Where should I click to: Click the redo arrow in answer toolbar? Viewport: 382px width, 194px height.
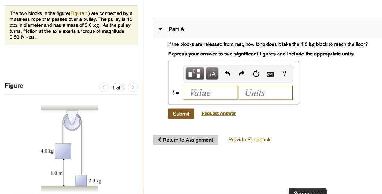pyautogui.click(x=242, y=74)
